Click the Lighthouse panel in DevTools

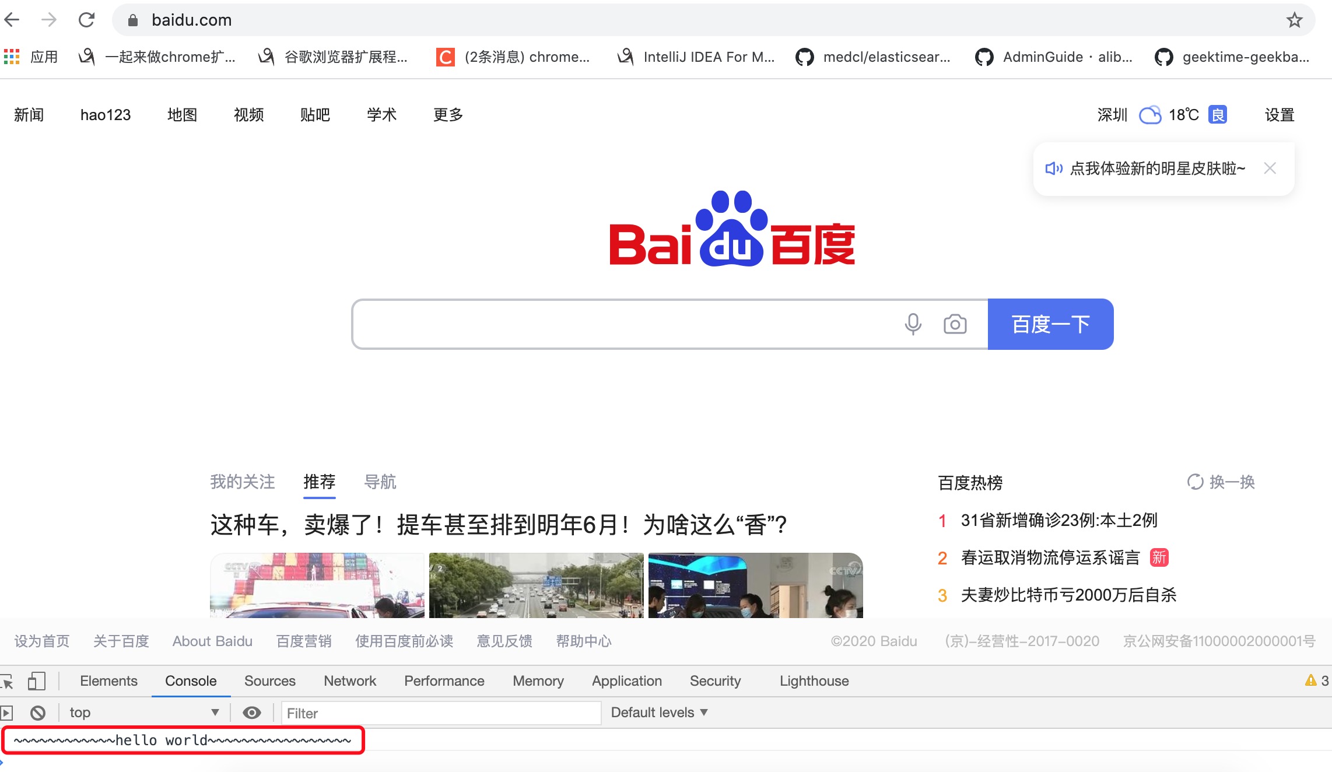pyautogui.click(x=814, y=681)
